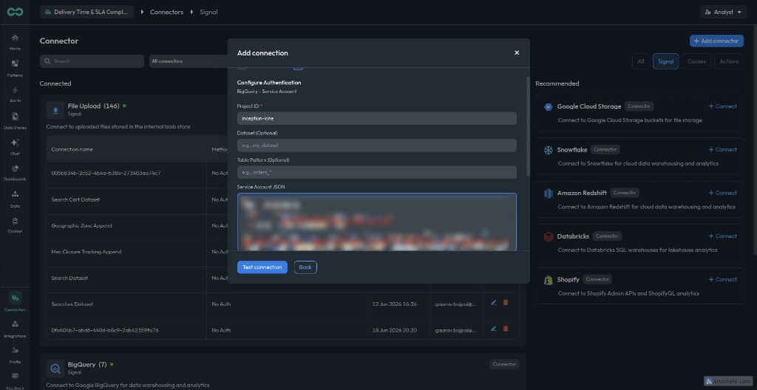The image size is (757, 390).
Task: Click the Search Dataset row name
Action: click(69, 278)
